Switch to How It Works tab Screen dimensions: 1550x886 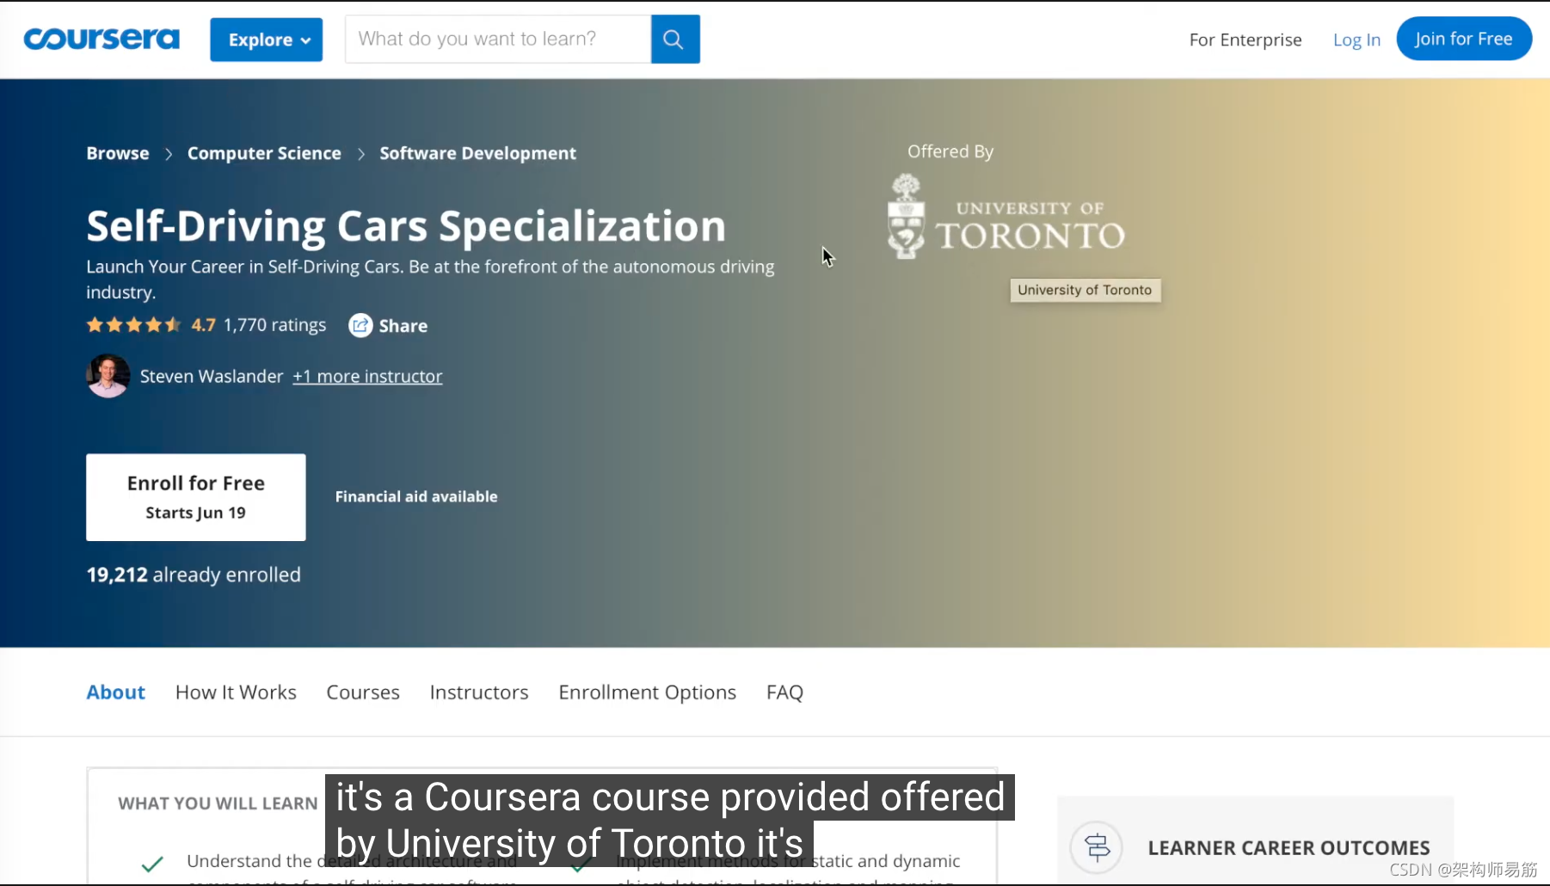pos(236,692)
